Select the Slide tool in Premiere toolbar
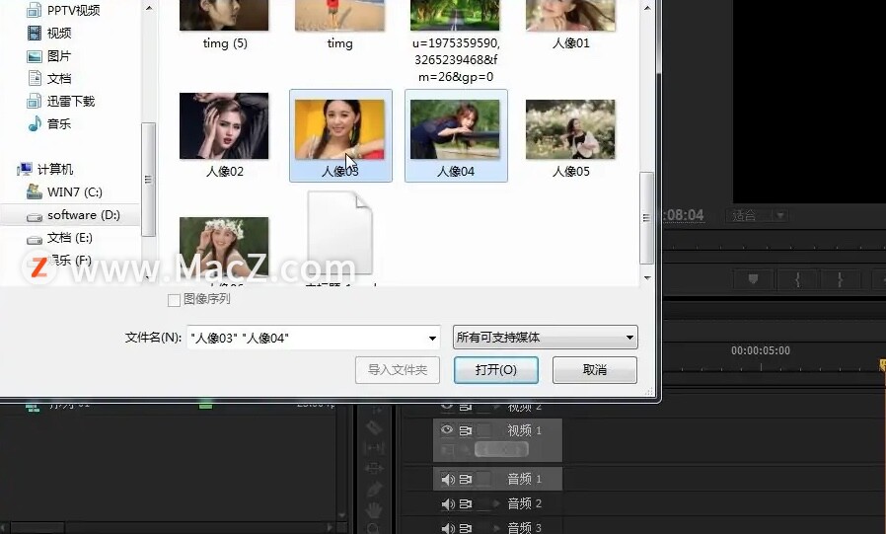The width and height of the screenshot is (886, 534). 374,468
